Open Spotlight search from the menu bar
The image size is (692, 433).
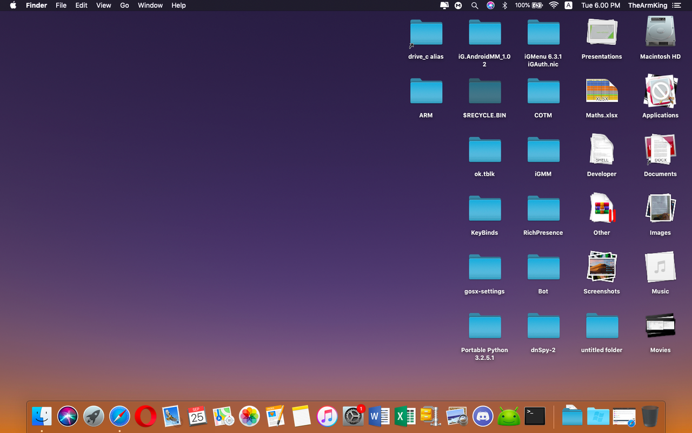[x=475, y=5]
